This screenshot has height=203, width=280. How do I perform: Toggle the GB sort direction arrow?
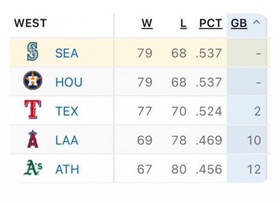pyautogui.click(x=256, y=22)
